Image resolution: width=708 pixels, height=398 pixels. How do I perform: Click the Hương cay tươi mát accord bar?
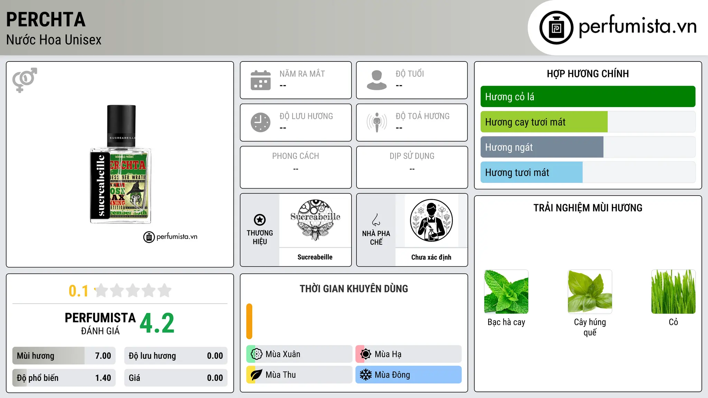pos(588,122)
